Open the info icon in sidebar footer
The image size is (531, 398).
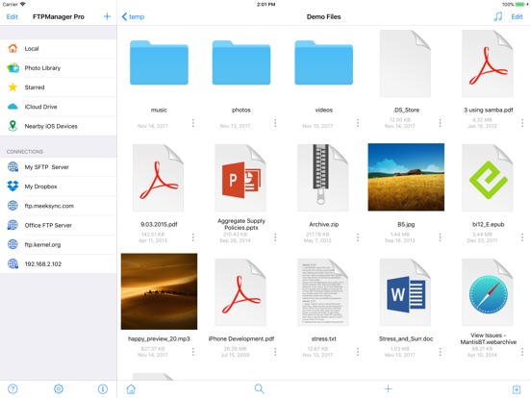[103, 388]
